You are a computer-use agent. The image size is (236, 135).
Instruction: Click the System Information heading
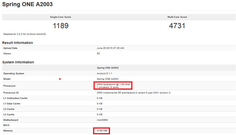pos(18,62)
